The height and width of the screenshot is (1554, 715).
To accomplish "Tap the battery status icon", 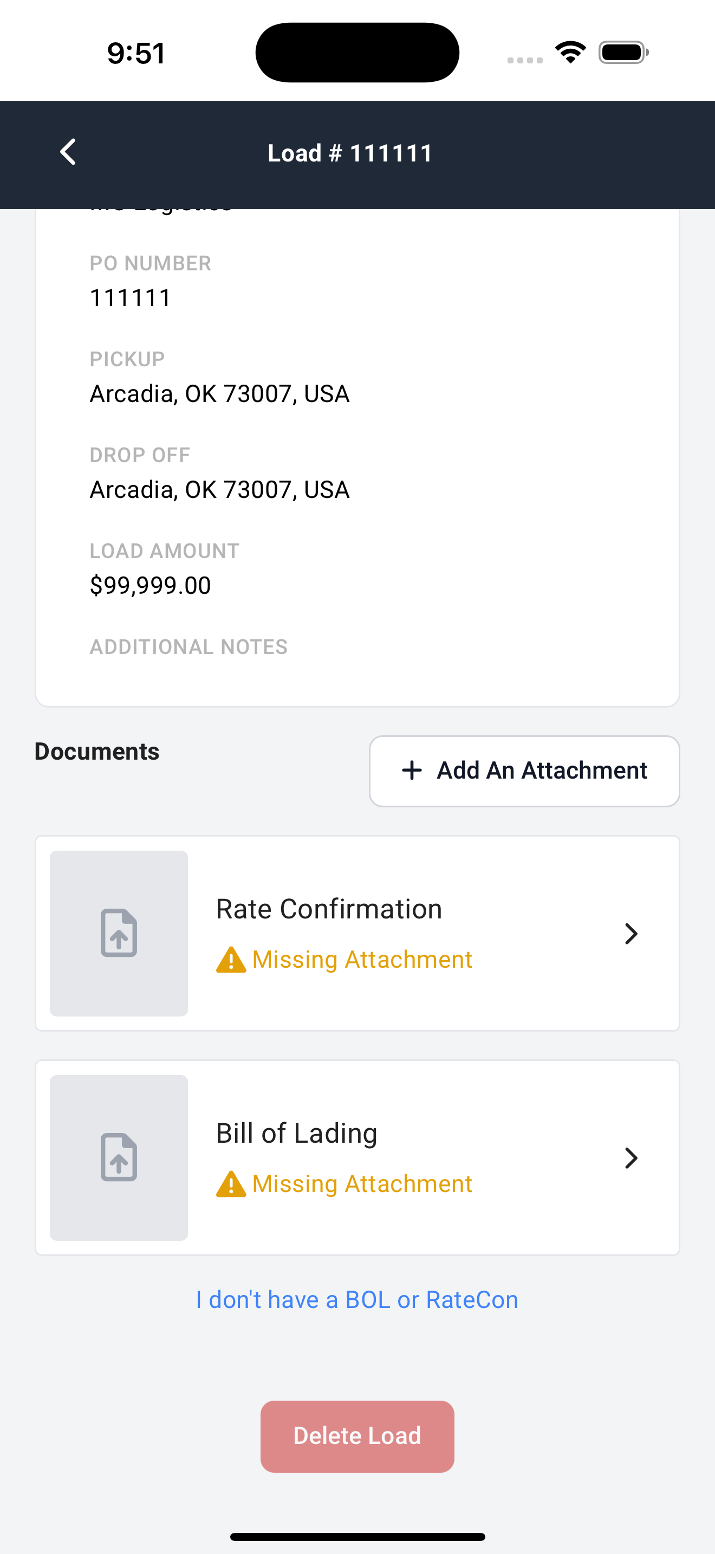I will coord(623,53).
